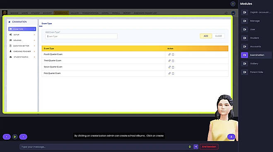
Task: Click the microphone icon in message bar
Action: (x=190, y=147)
